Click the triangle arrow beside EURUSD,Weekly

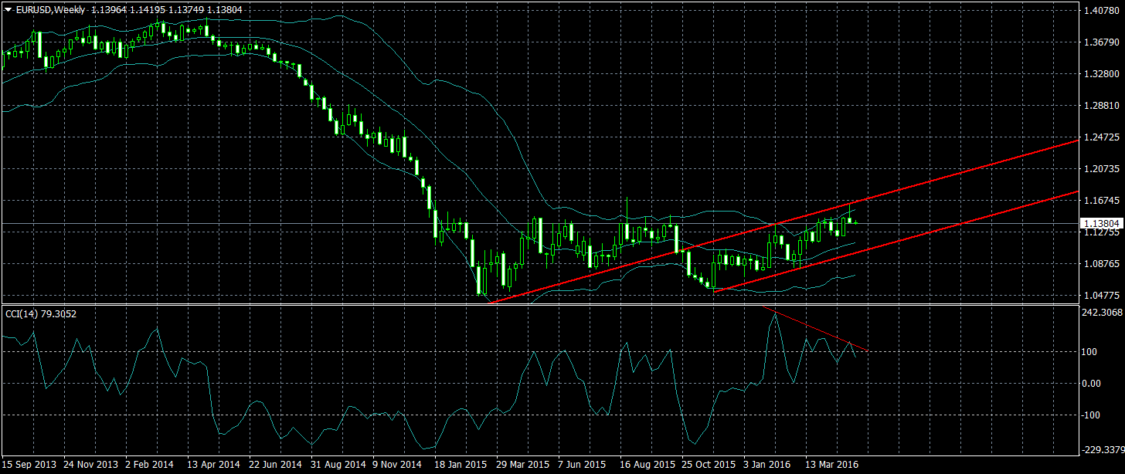tap(8, 8)
